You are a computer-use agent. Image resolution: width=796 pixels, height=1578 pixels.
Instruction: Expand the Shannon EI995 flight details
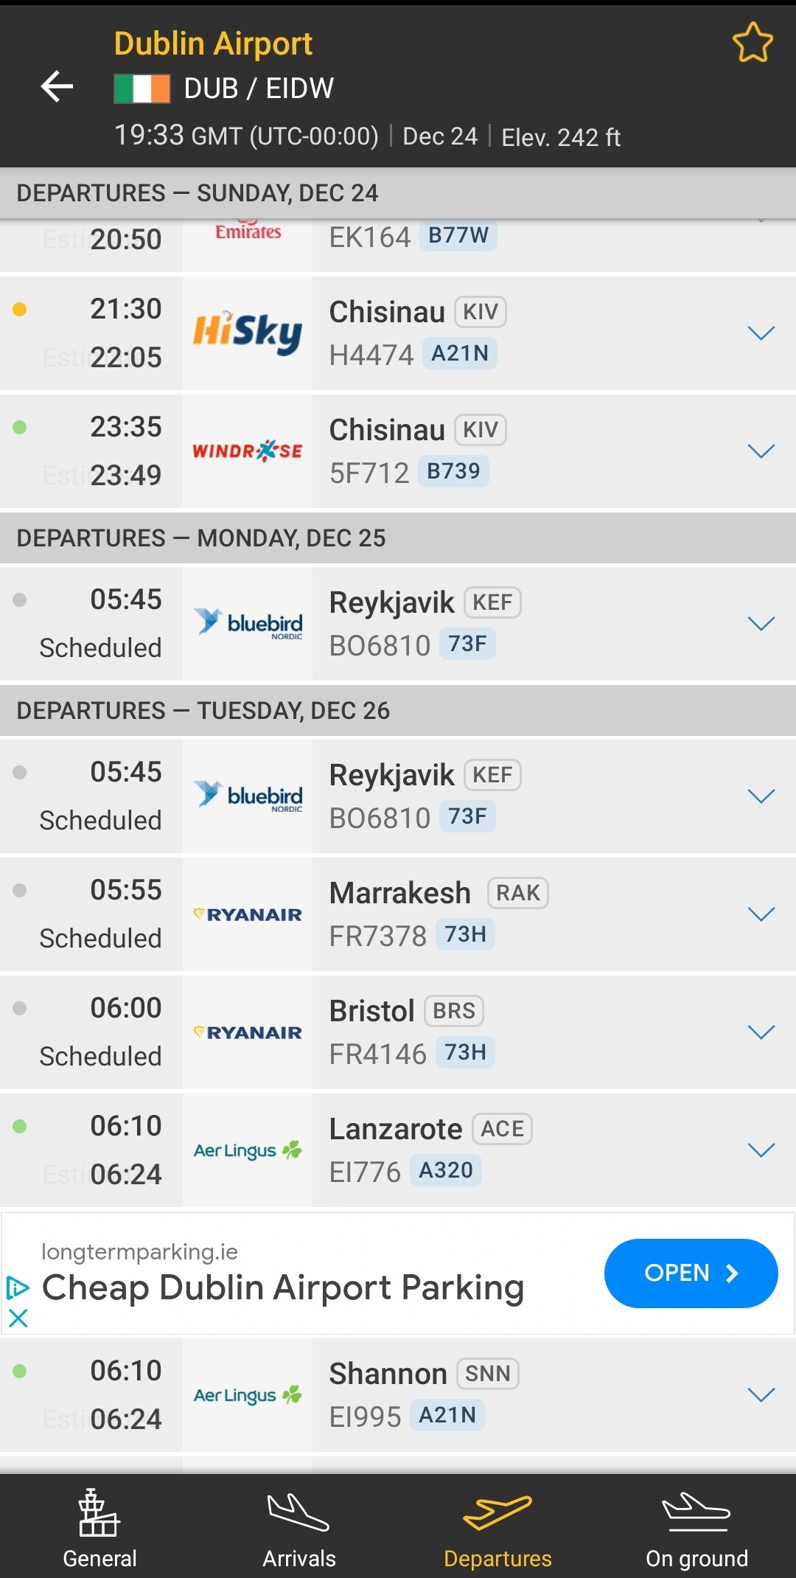coord(761,1394)
